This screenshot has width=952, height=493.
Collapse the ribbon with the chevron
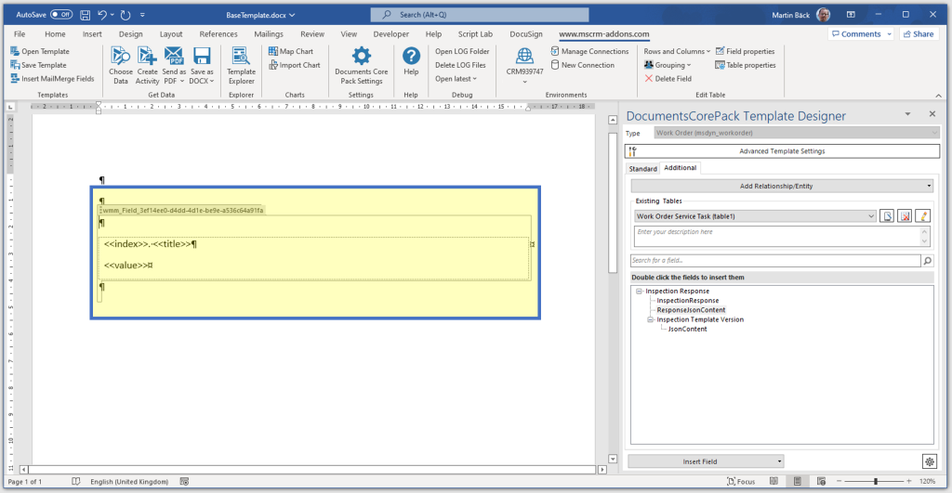click(x=939, y=96)
